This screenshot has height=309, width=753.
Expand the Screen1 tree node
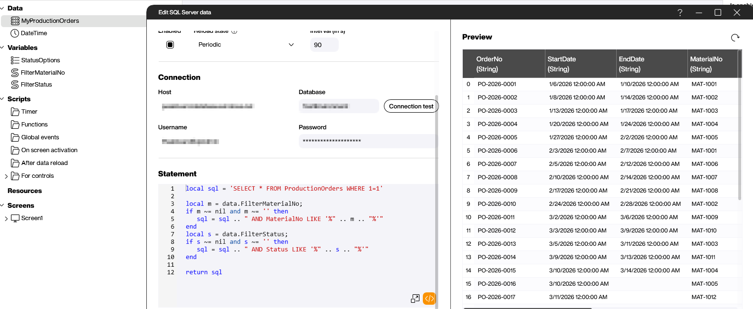pos(6,219)
